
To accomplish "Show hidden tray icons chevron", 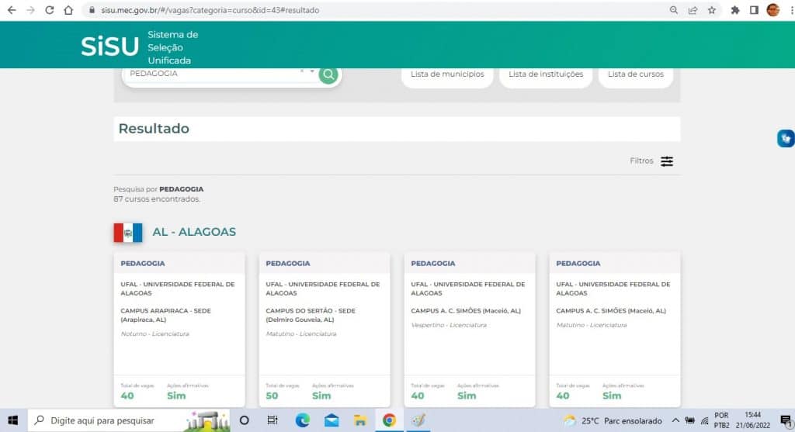I will (675, 420).
